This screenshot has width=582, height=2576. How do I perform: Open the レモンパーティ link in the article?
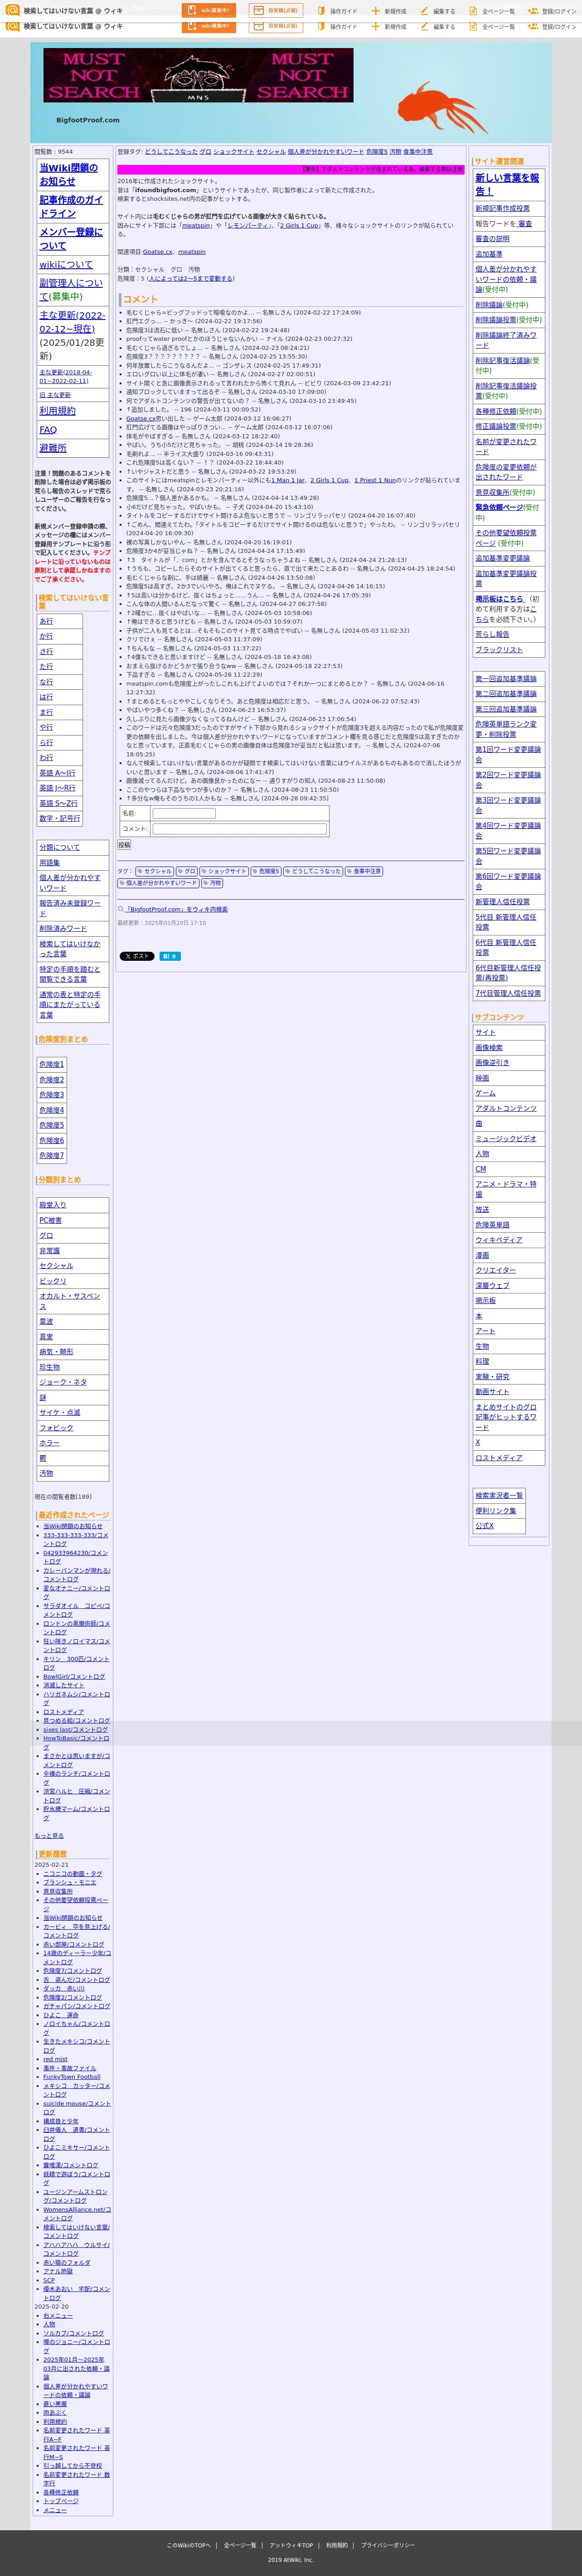point(249,226)
